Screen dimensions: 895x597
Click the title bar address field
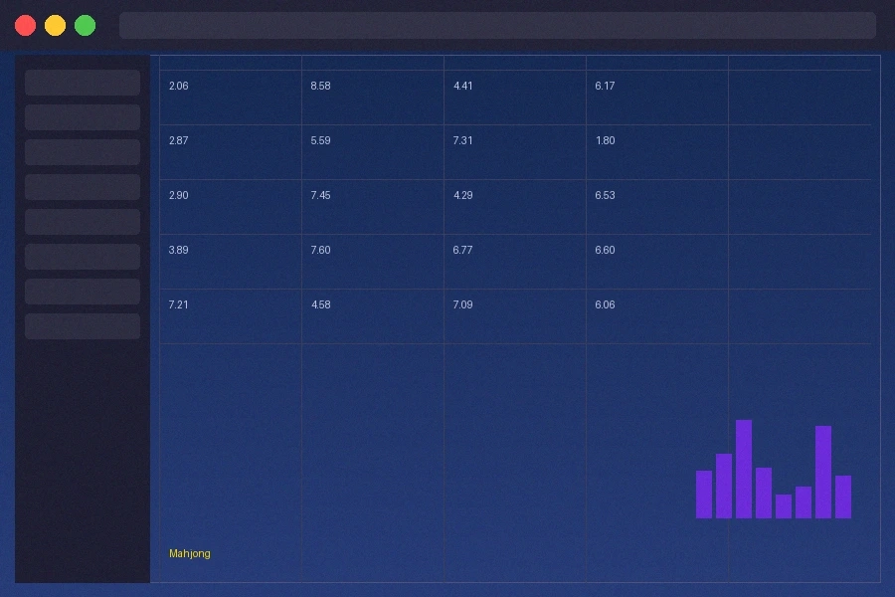point(497,25)
